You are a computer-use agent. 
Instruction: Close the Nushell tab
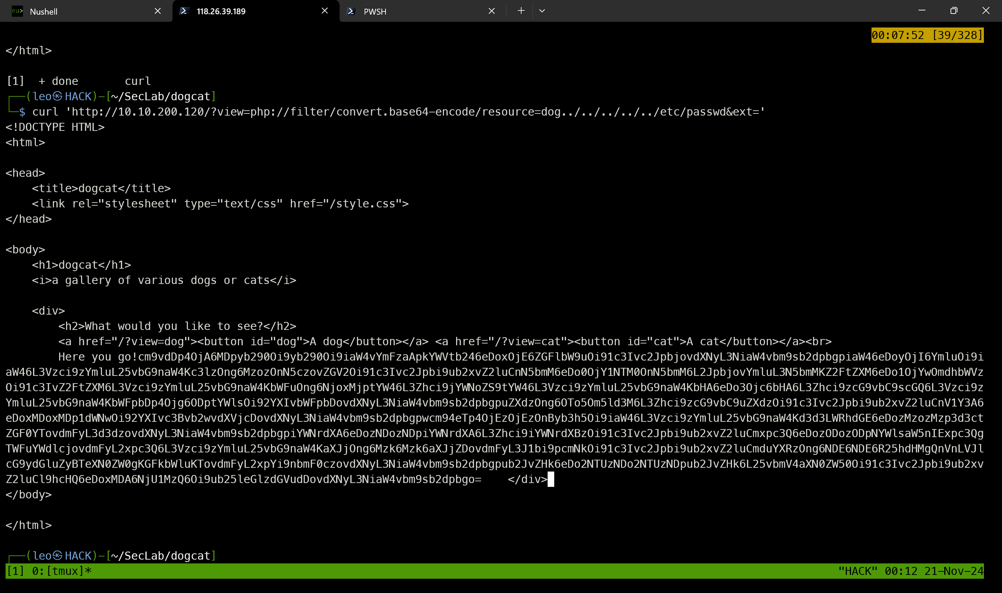coord(158,11)
